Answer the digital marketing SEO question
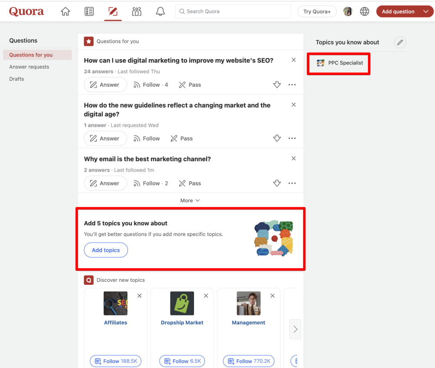 [x=105, y=85]
